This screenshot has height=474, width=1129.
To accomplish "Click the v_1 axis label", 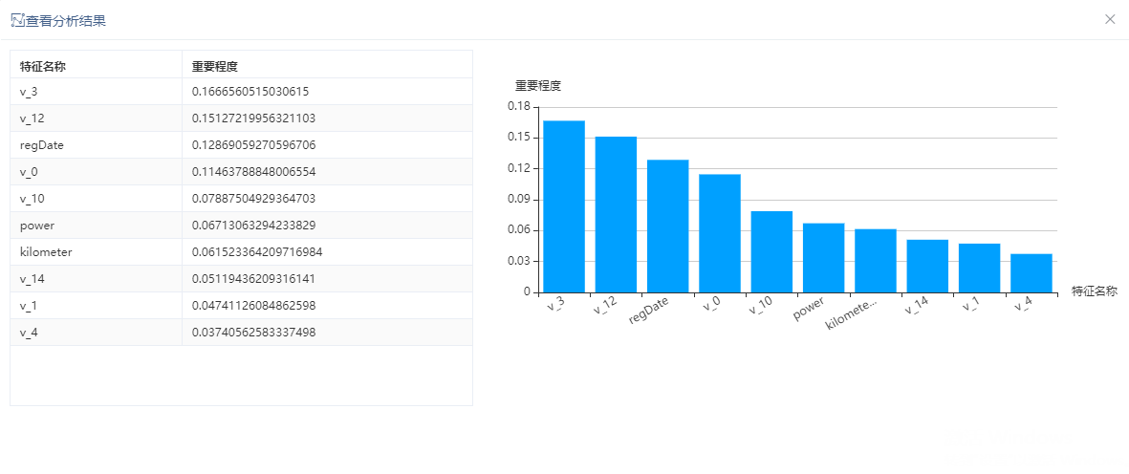I will click(970, 305).
